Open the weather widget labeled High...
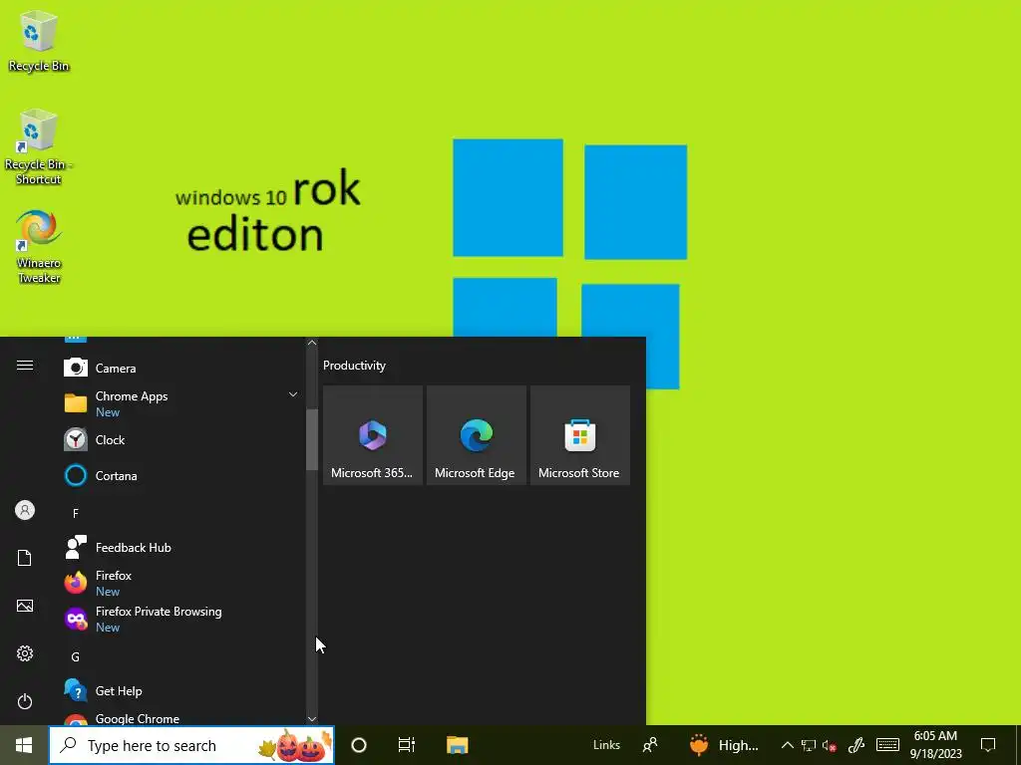 click(x=724, y=745)
